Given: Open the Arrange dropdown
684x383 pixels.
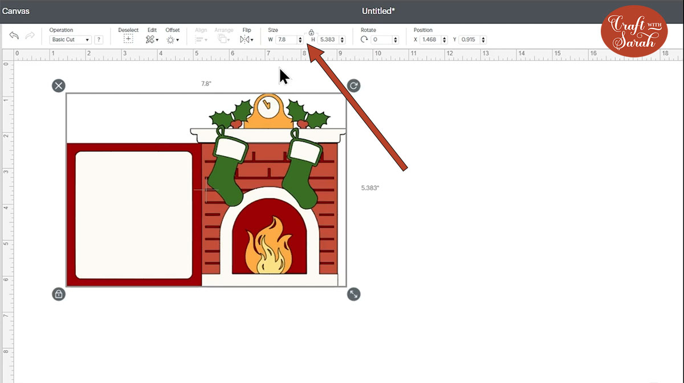Looking at the screenshot, I should 223,39.
